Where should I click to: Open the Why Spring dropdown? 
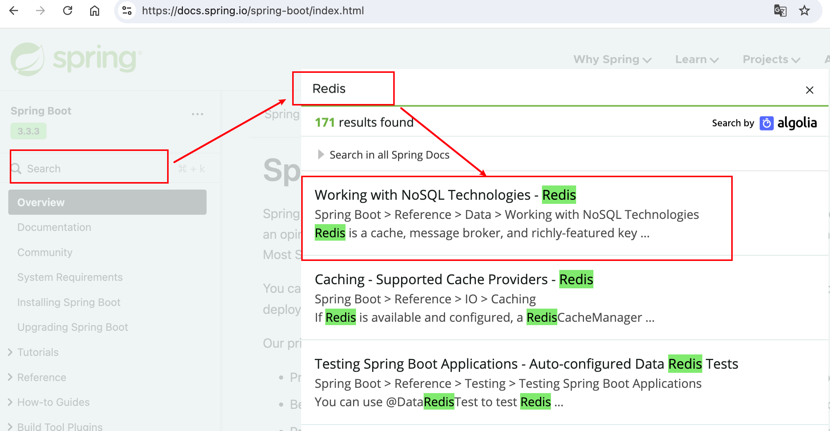[x=612, y=59]
